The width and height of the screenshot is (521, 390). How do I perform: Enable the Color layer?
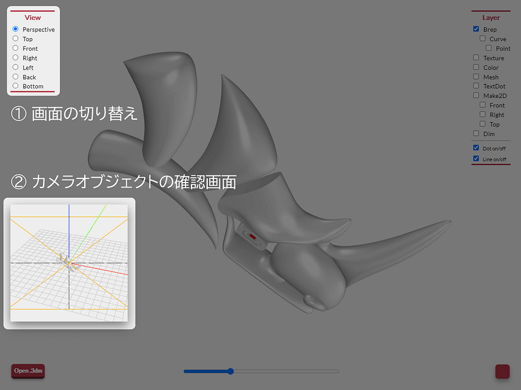[x=476, y=67]
